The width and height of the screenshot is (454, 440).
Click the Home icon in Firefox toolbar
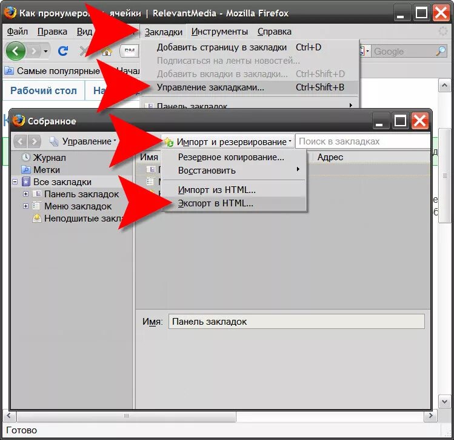(x=107, y=52)
